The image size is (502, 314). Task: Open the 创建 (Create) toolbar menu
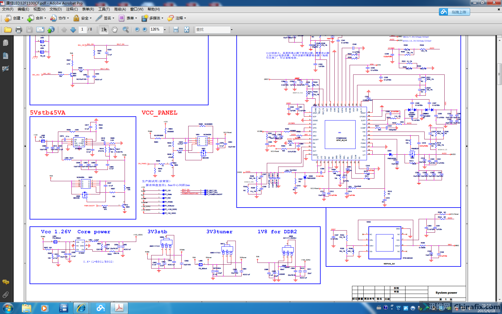click(x=14, y=18)
